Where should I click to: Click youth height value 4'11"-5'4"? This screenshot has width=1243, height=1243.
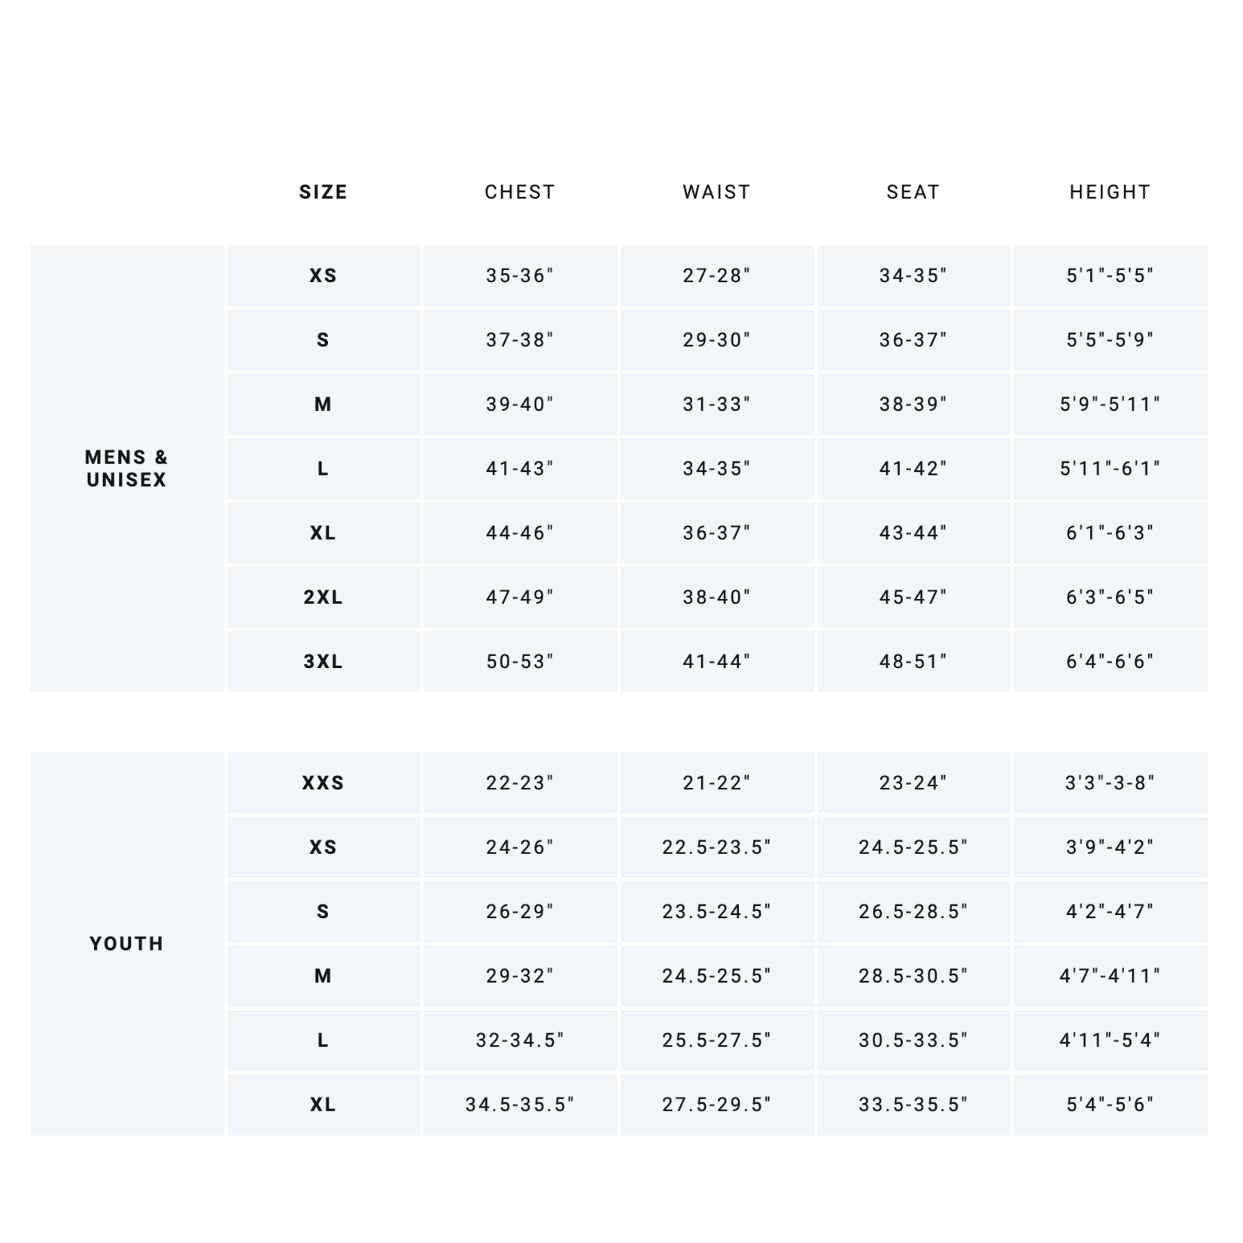[1110, 1040]
